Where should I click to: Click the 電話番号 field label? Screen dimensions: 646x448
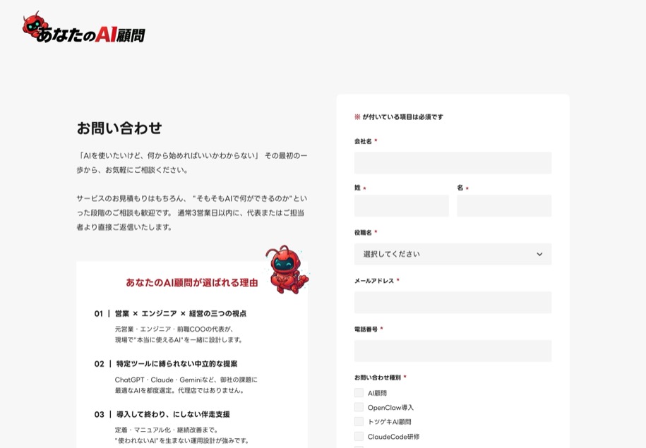[x=366, y=329]
